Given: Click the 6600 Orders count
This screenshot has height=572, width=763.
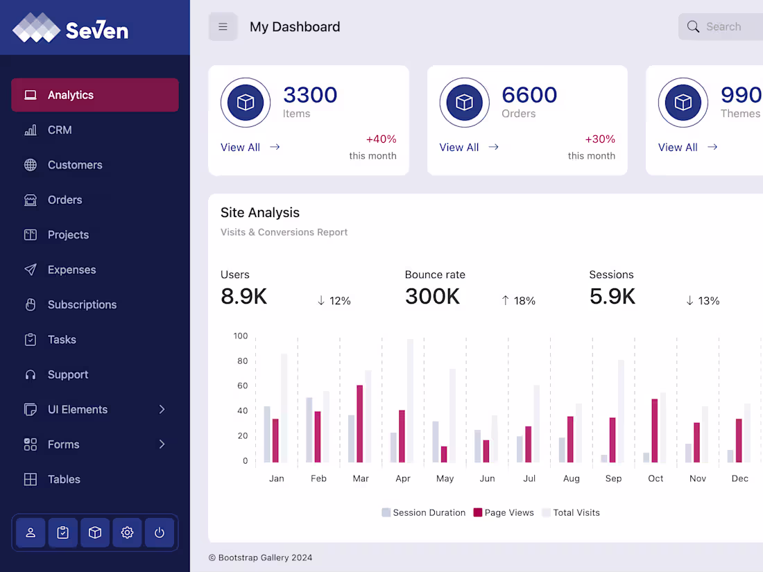Looking at the screenshot, I should (x=529, y=95).
